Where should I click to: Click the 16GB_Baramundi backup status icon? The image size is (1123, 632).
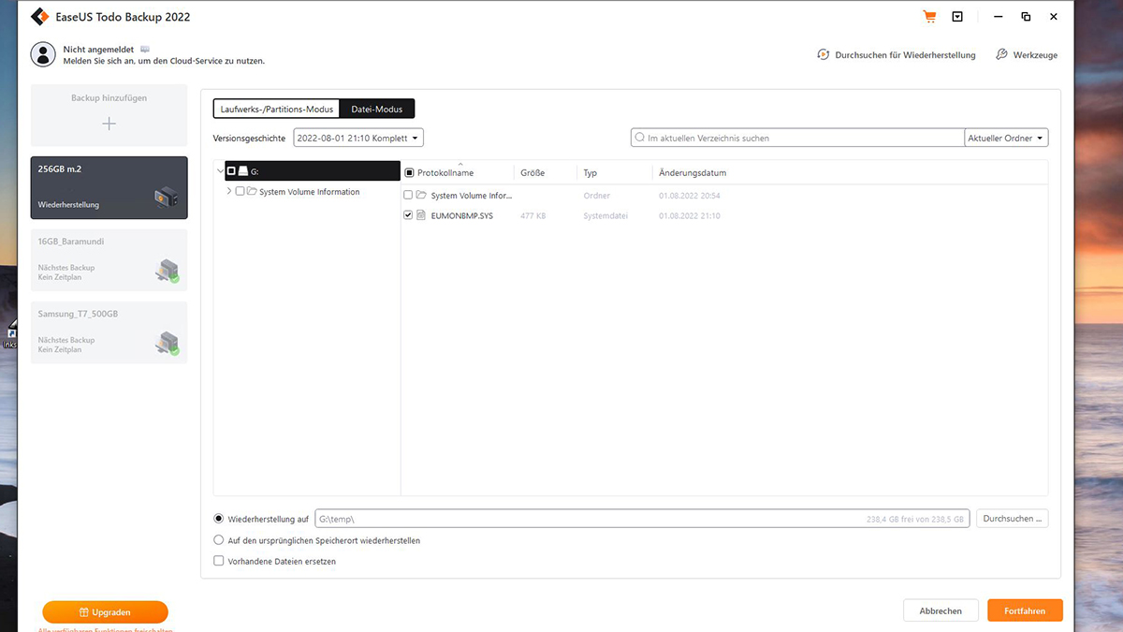[x=167, y=271]
